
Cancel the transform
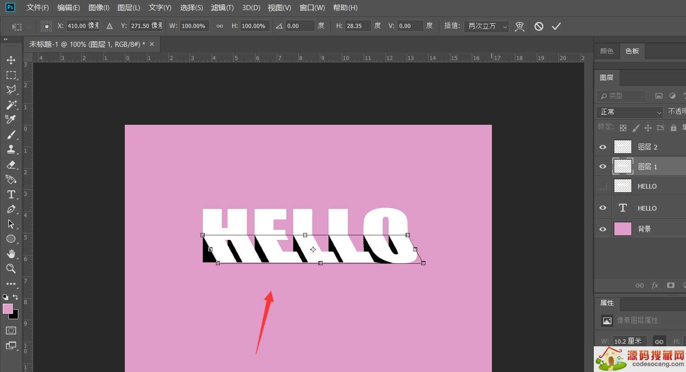pyautogui.click(x=539, y=26)
